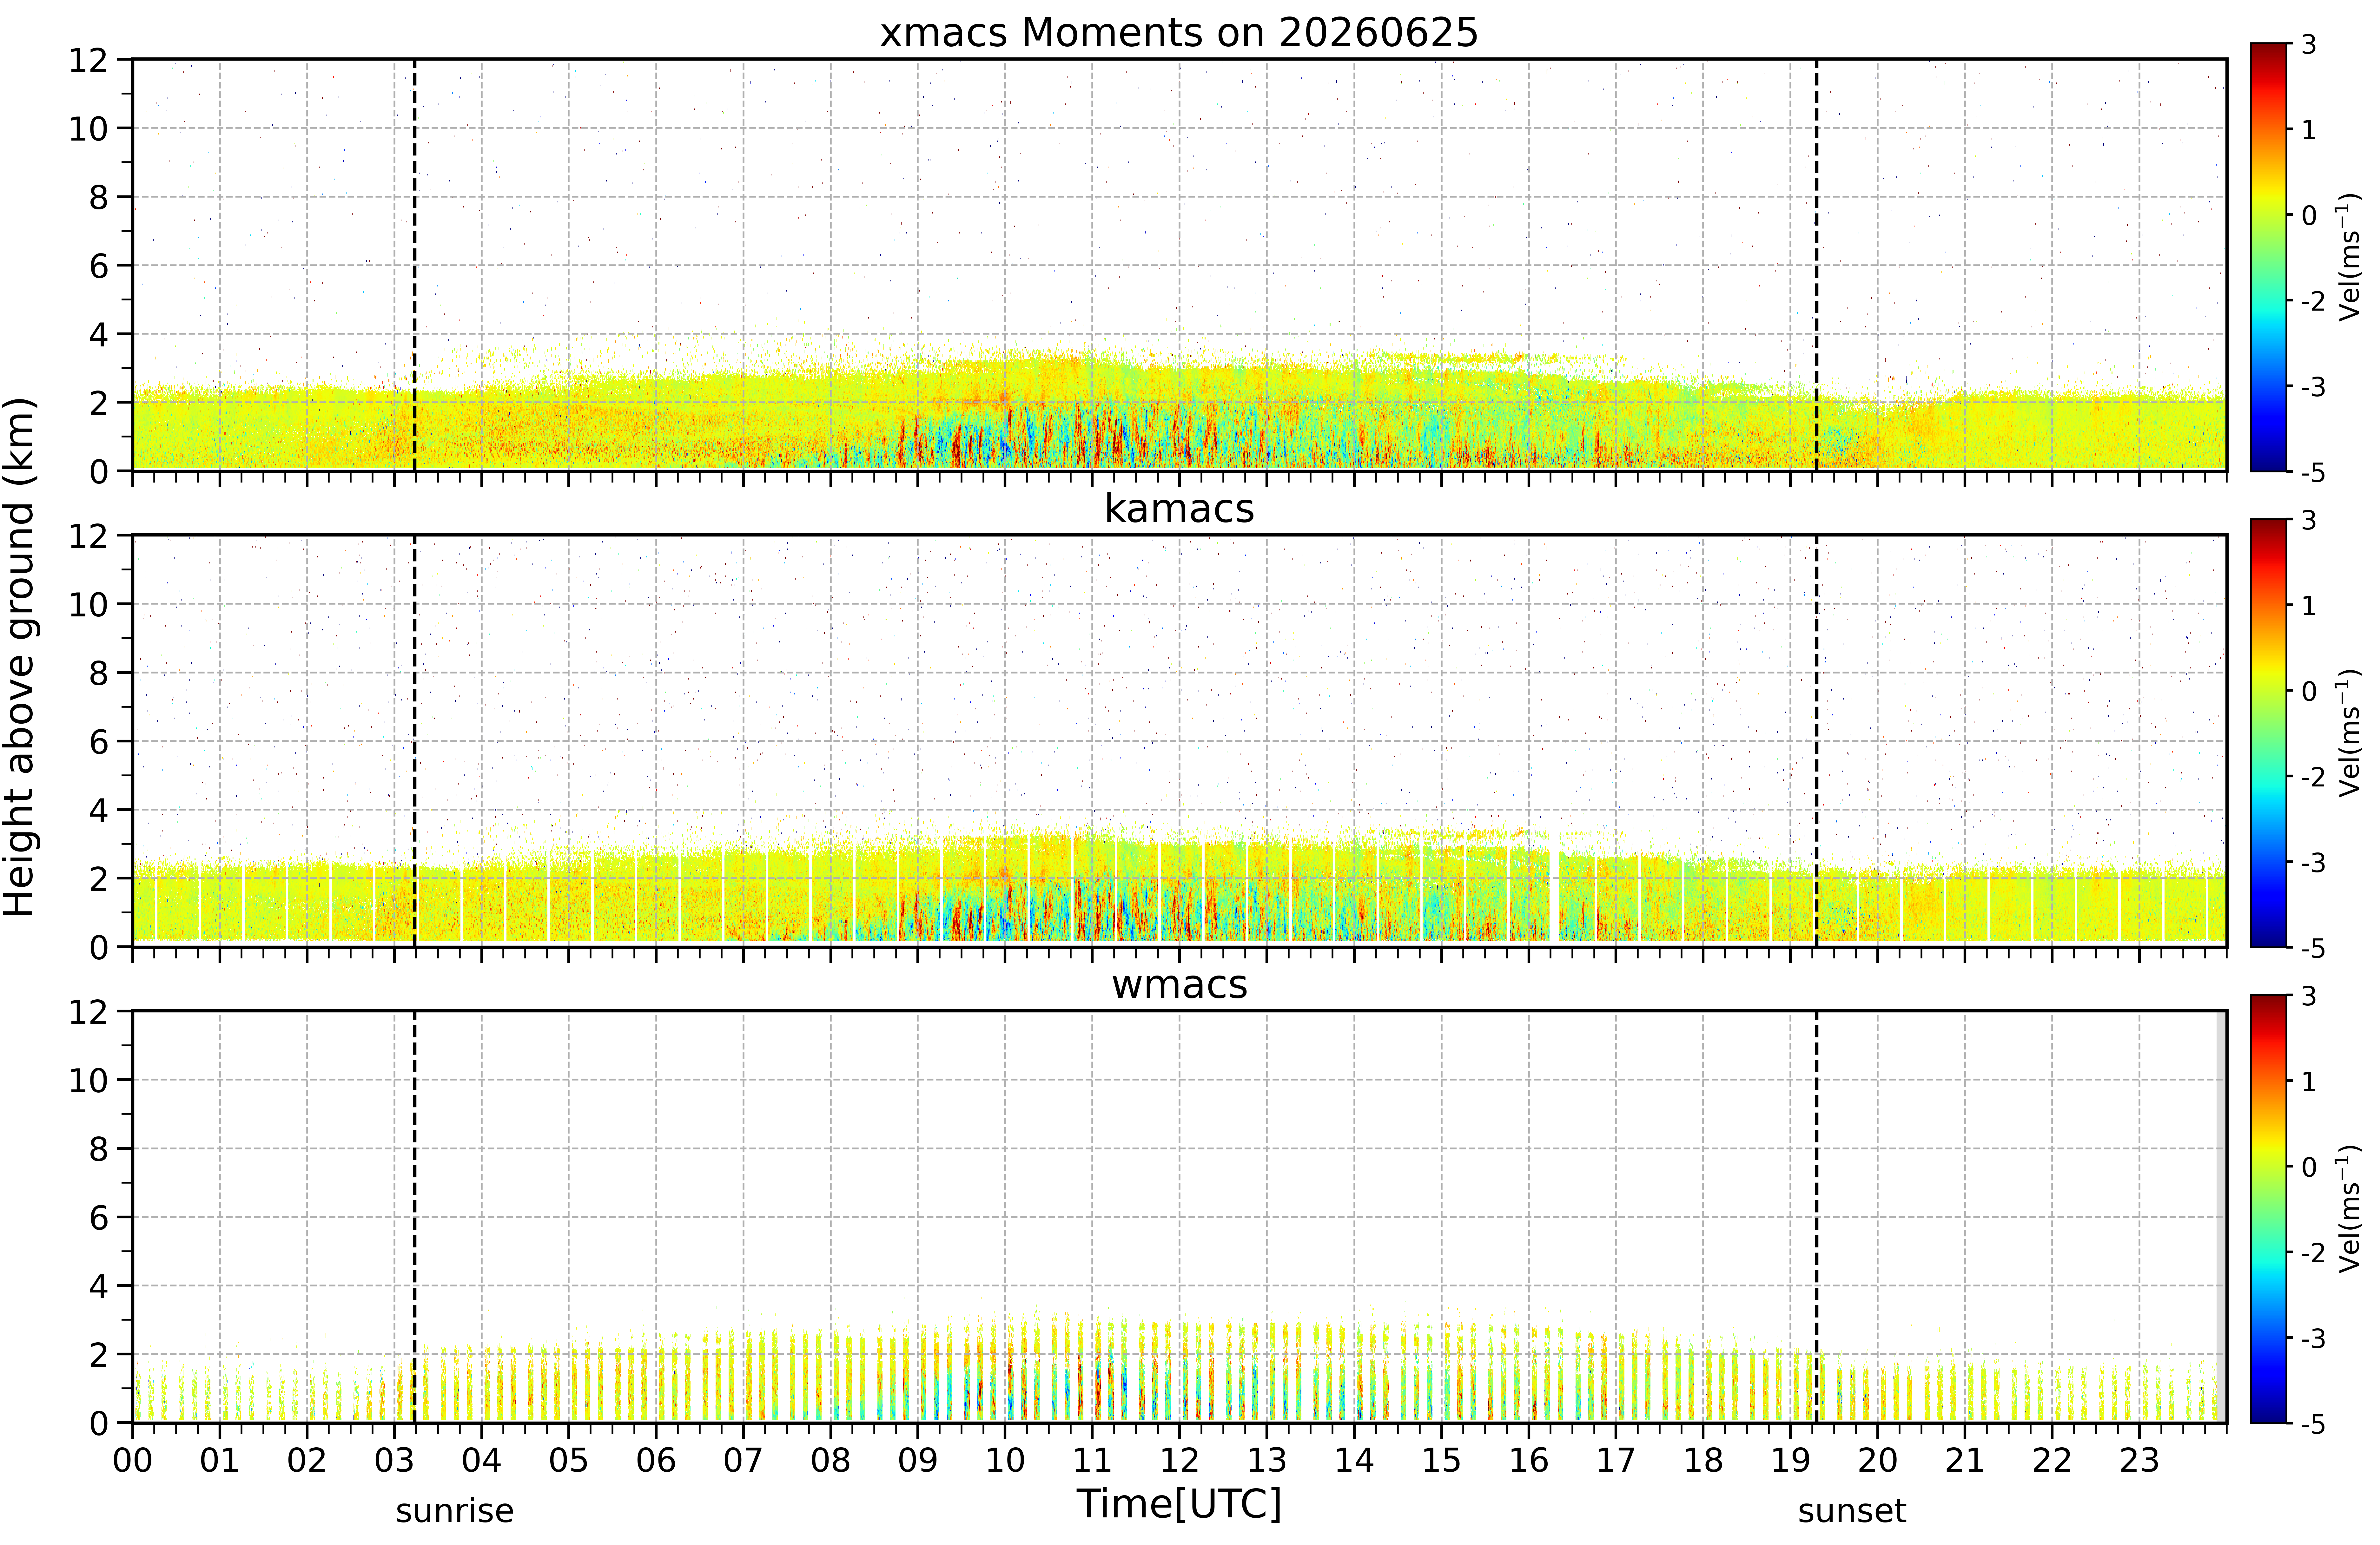The height and width of the screenshot is (1545, 2380).
Task: Click the kamacs panel title
Action: (1179, 509)
